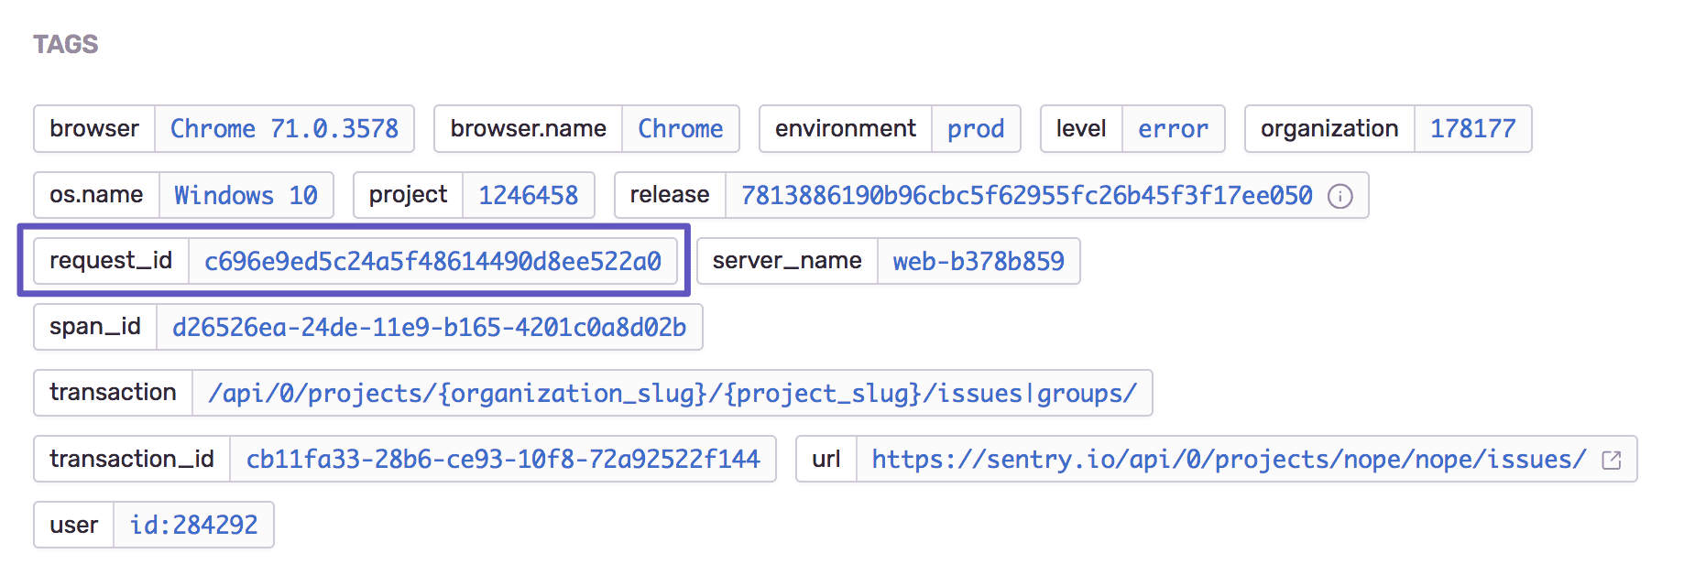The width and height of the screenshot is (1684, 575).
Task: Click transaction_id value cb11fa33-28b6
Action: pyautogui.click(x=503, y=459)
